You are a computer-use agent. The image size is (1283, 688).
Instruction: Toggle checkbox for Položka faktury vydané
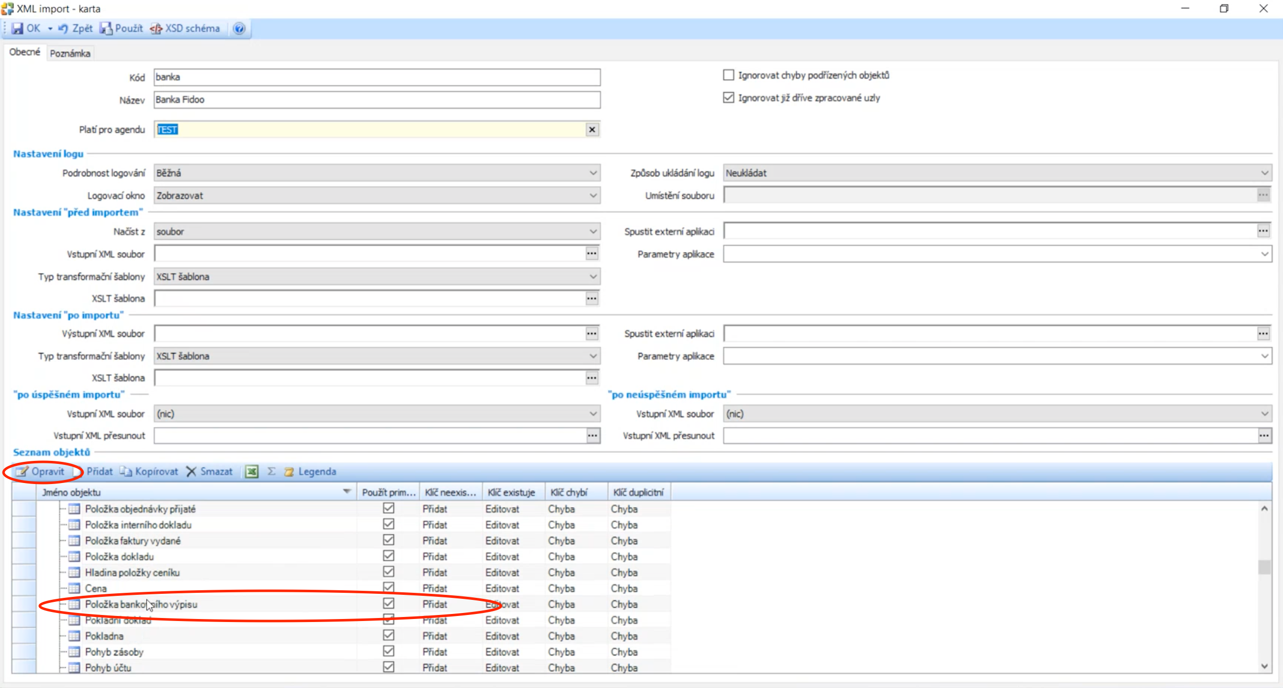coord(389,540)
